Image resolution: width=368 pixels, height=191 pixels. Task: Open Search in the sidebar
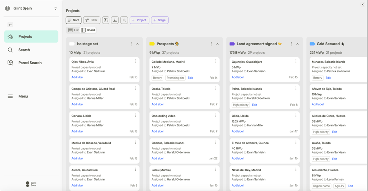(31, 50)
